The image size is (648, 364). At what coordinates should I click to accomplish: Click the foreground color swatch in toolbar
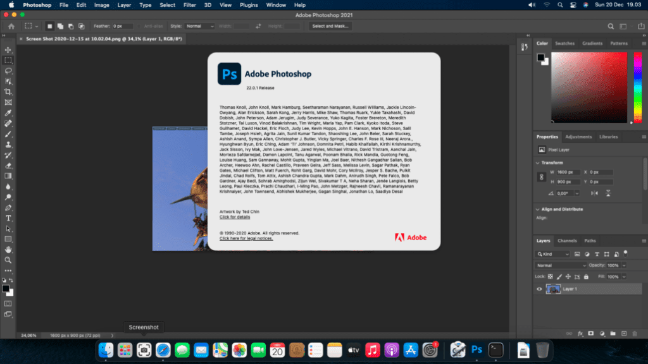click(x=5, y=289)
